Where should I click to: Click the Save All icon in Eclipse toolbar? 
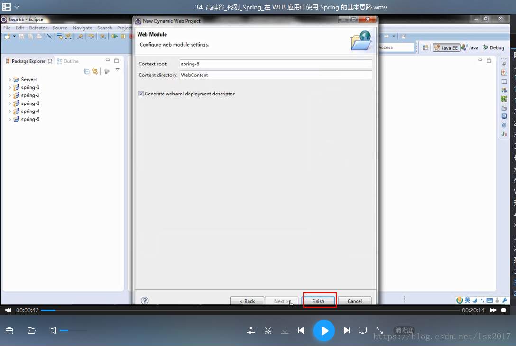[30, 36]
